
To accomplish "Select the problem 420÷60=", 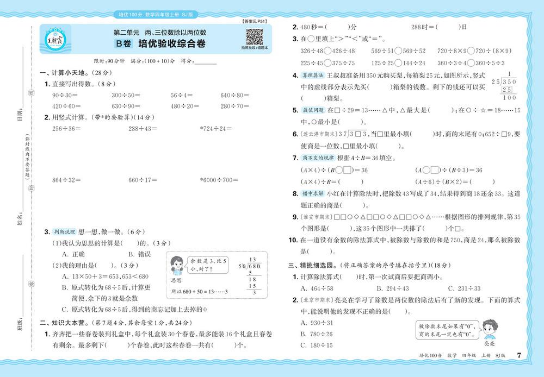I will pos(66,106).
